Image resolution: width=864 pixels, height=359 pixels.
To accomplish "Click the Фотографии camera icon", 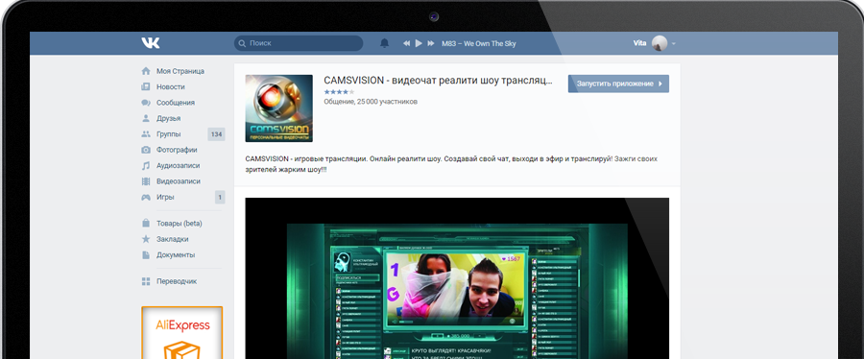I will 146,150.
